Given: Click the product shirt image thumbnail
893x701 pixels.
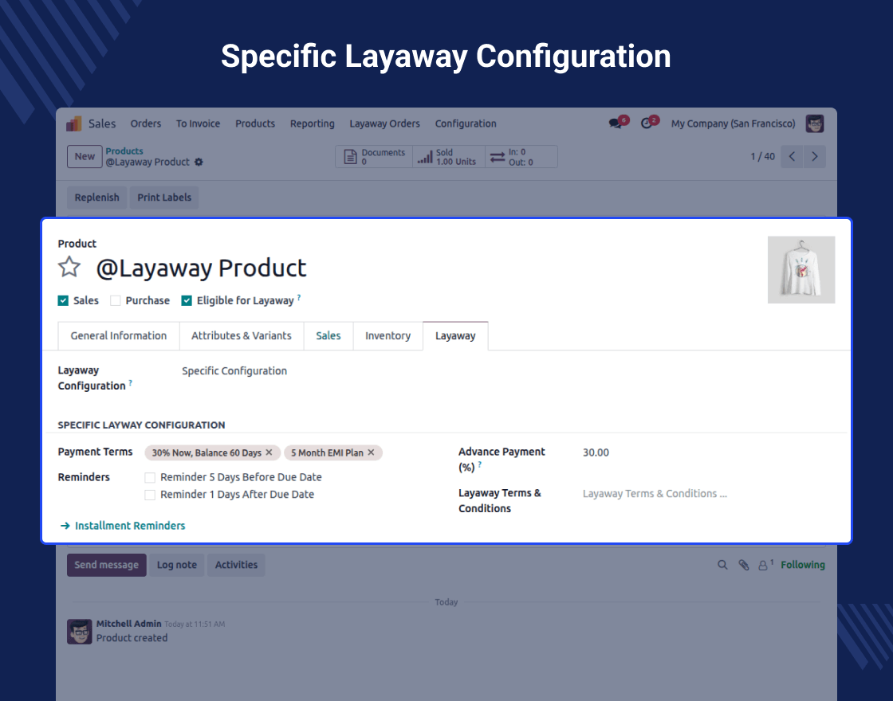Looking at the screenshot, I should pyautogui.click(x=801, y=270).
